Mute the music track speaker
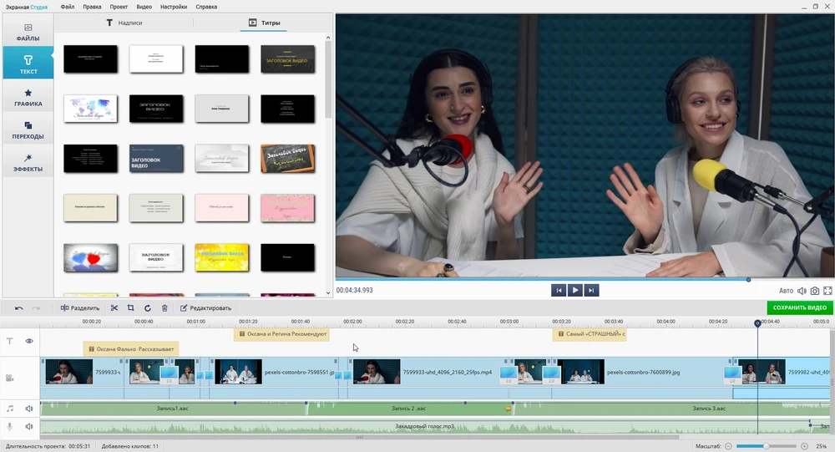This screenshot has width=835, height=452. [x=29, y=409]
